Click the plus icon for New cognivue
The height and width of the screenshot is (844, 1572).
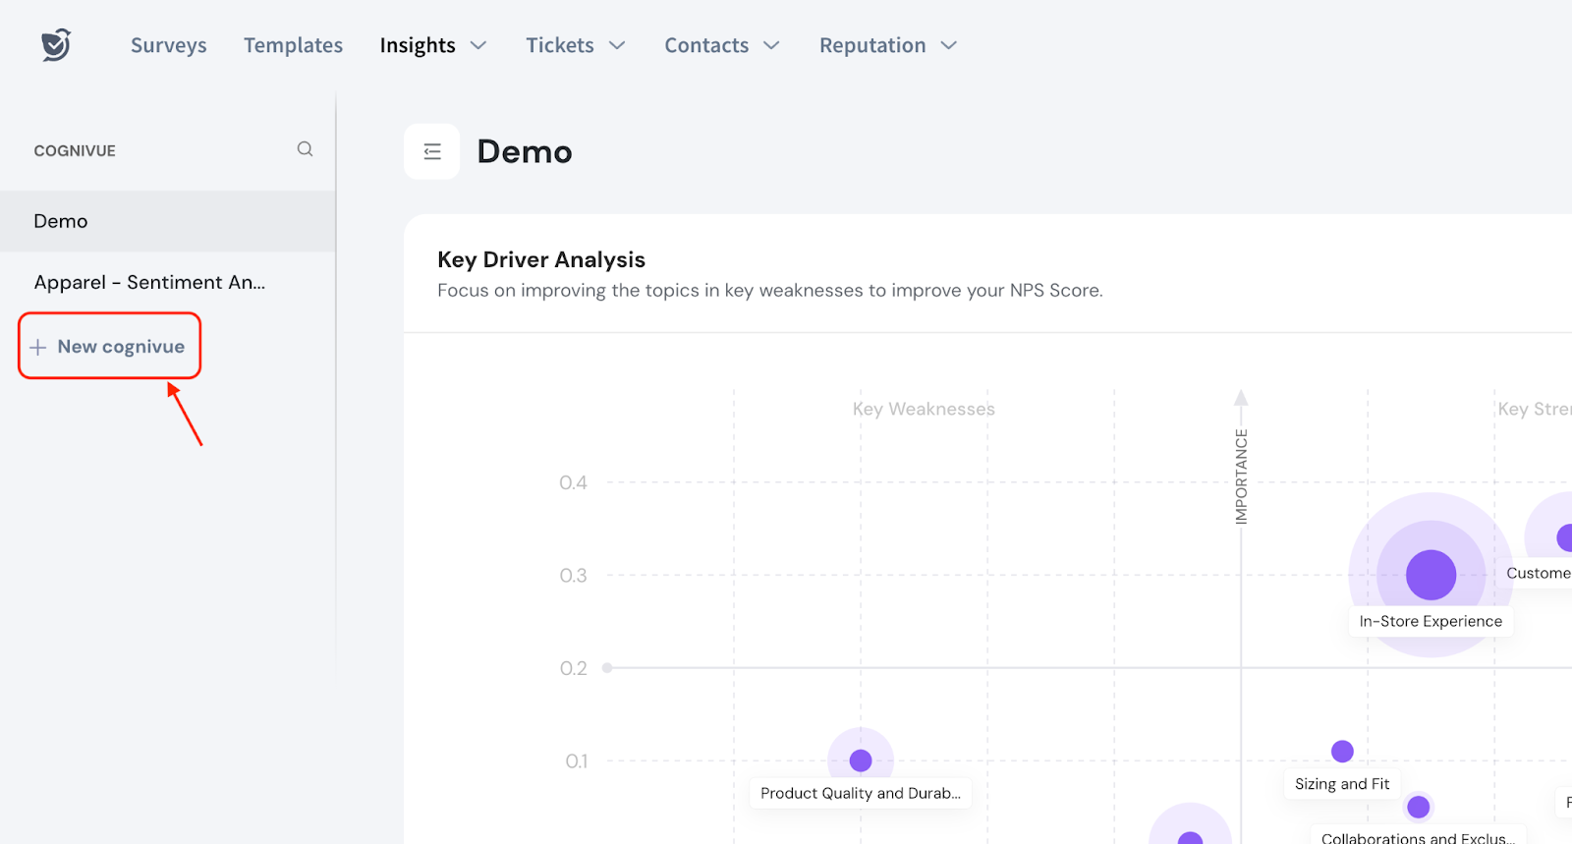pyautogui.click(x=38, y=347)
